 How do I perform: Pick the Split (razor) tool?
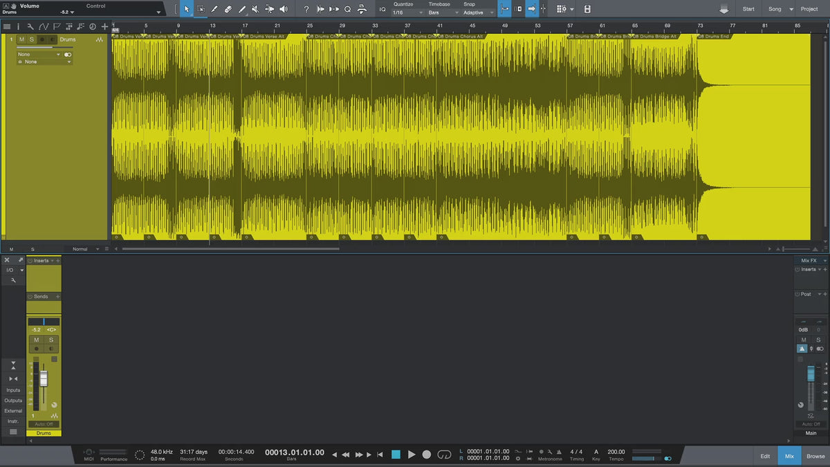(x=214, y=9)
